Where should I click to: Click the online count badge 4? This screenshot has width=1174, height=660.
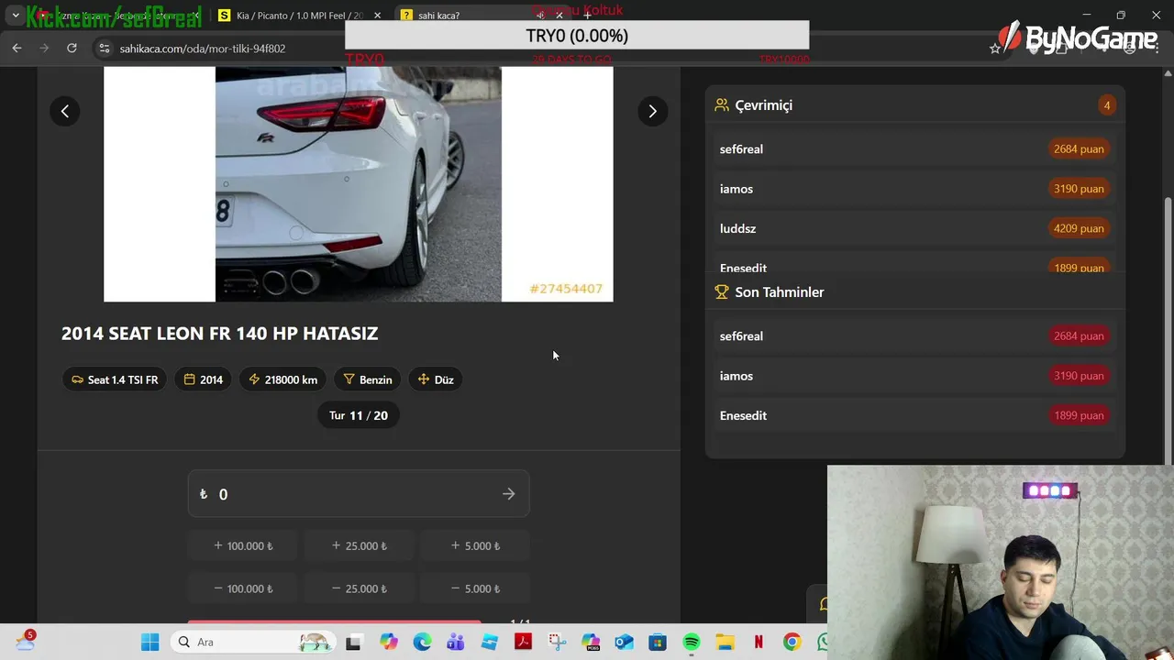click(1106, 105)
